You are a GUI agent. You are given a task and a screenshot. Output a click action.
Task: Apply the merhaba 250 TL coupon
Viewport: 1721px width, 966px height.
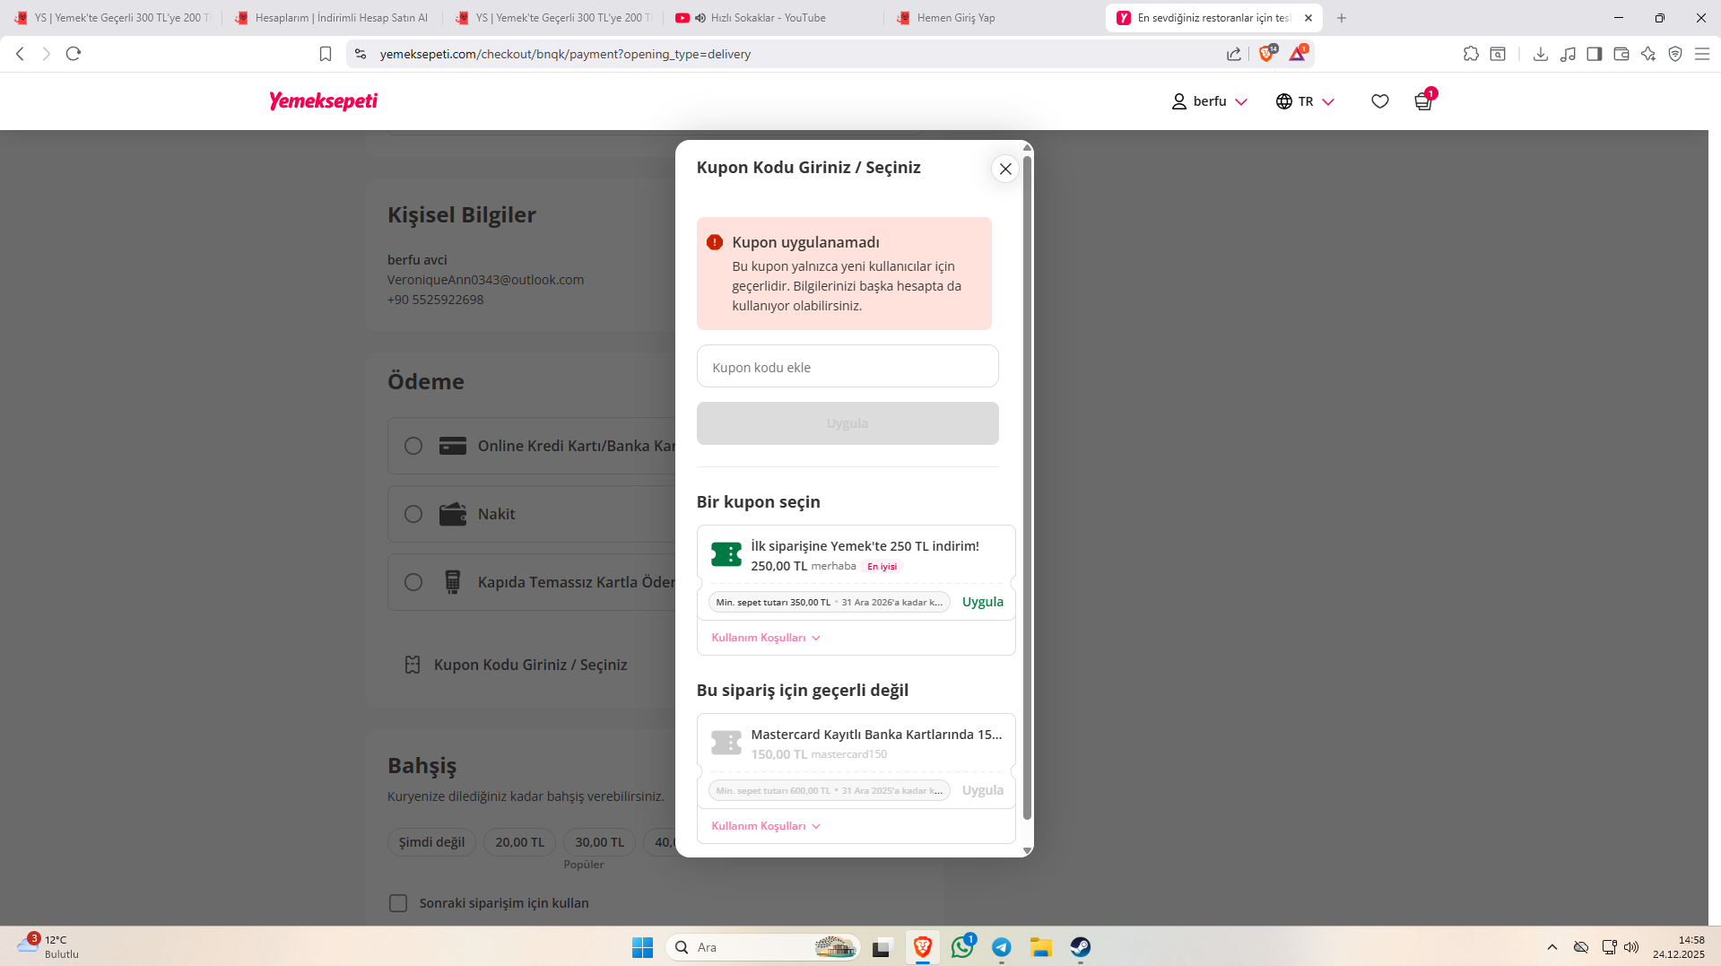(x=983, y=602)
